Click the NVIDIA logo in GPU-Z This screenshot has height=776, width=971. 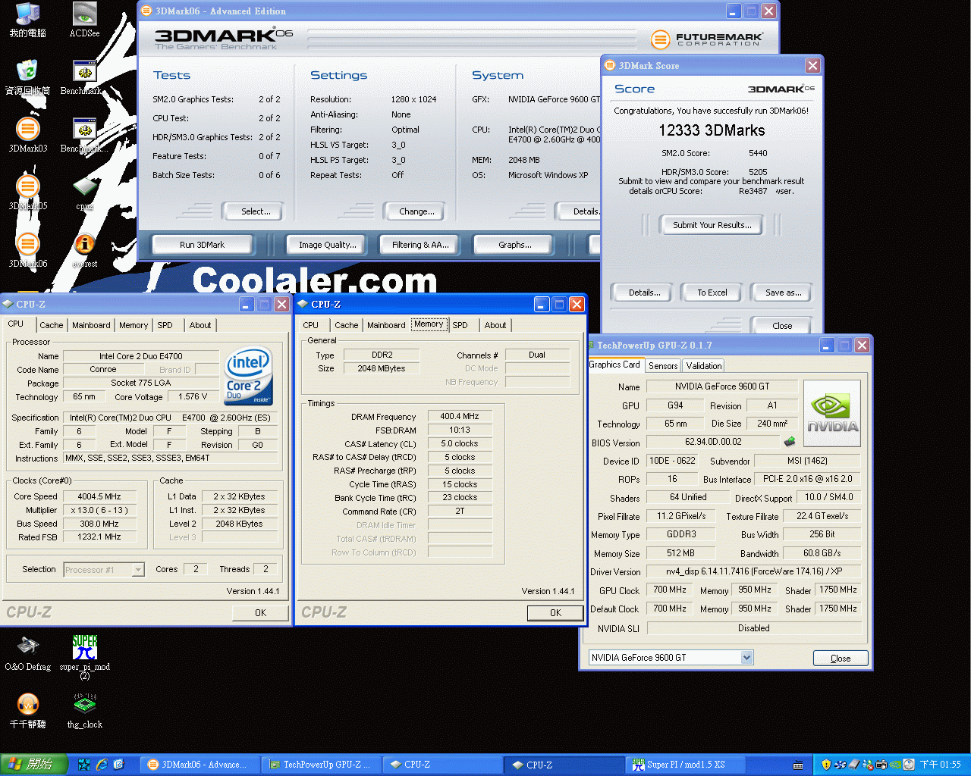pyautogui.click(x=832, y=413)
